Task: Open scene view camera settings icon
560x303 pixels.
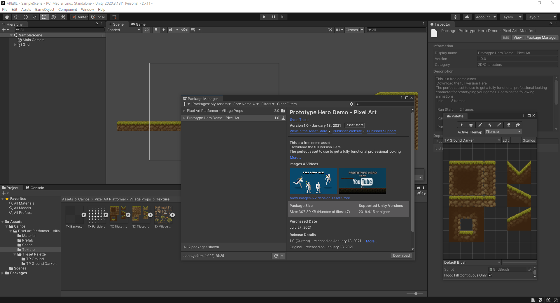Action: [x=338, y=30]
